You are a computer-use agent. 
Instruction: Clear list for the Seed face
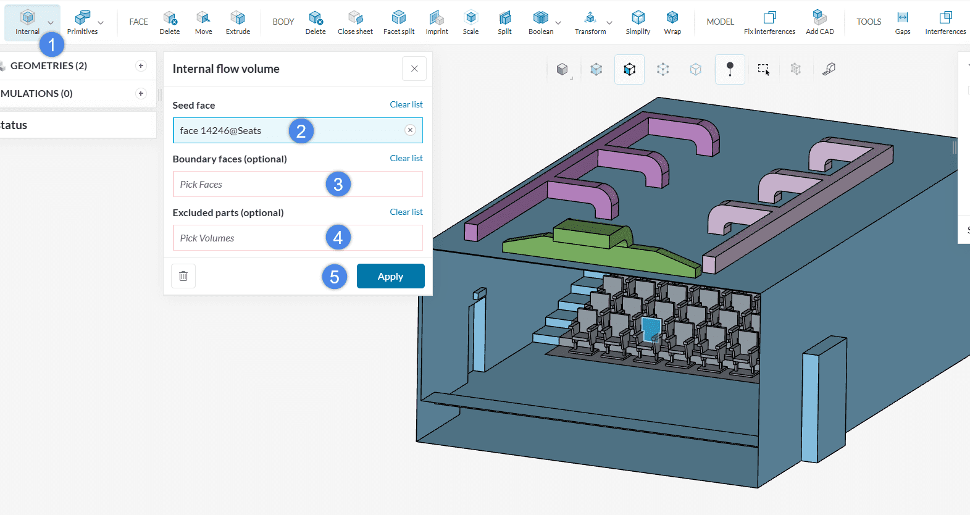click(406, 104)
